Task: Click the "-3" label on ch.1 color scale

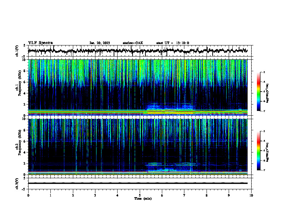Action: click(263, 72)
